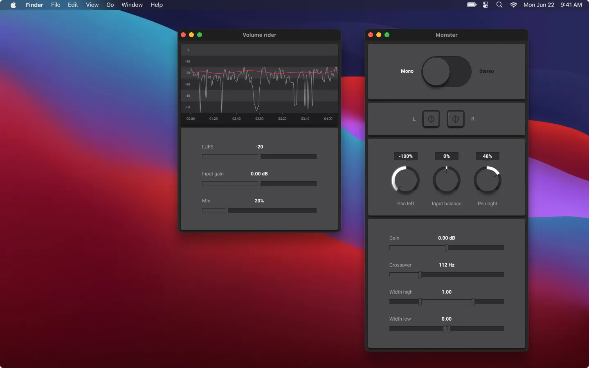
Task: Click the -100% Pan left value
Action: [x=405, y=156]
